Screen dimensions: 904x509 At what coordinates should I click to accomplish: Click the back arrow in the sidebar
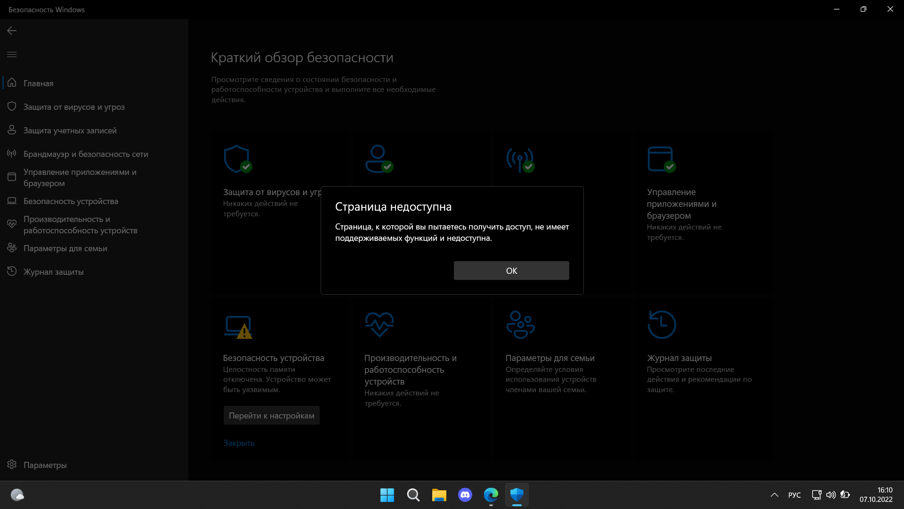[12, 31]
